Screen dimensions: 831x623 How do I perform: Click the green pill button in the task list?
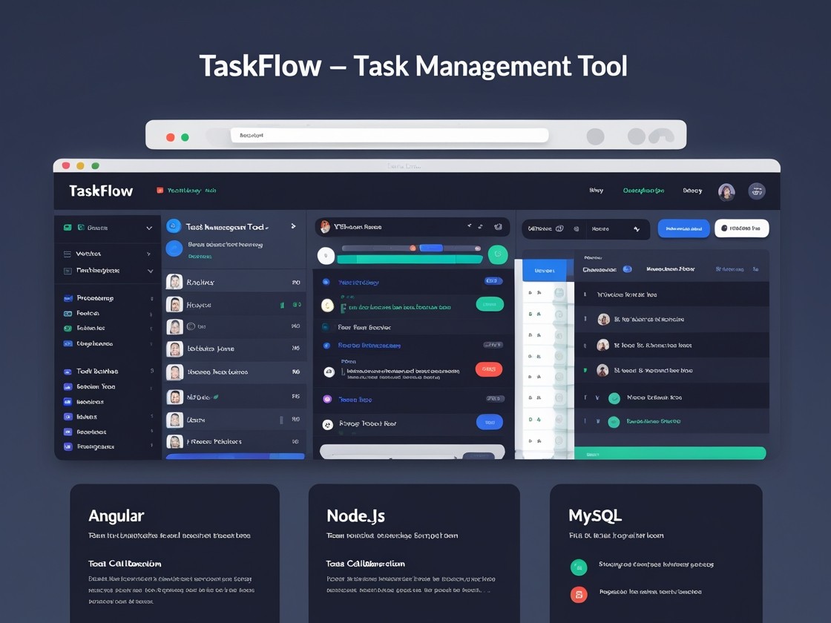point(490,304)
